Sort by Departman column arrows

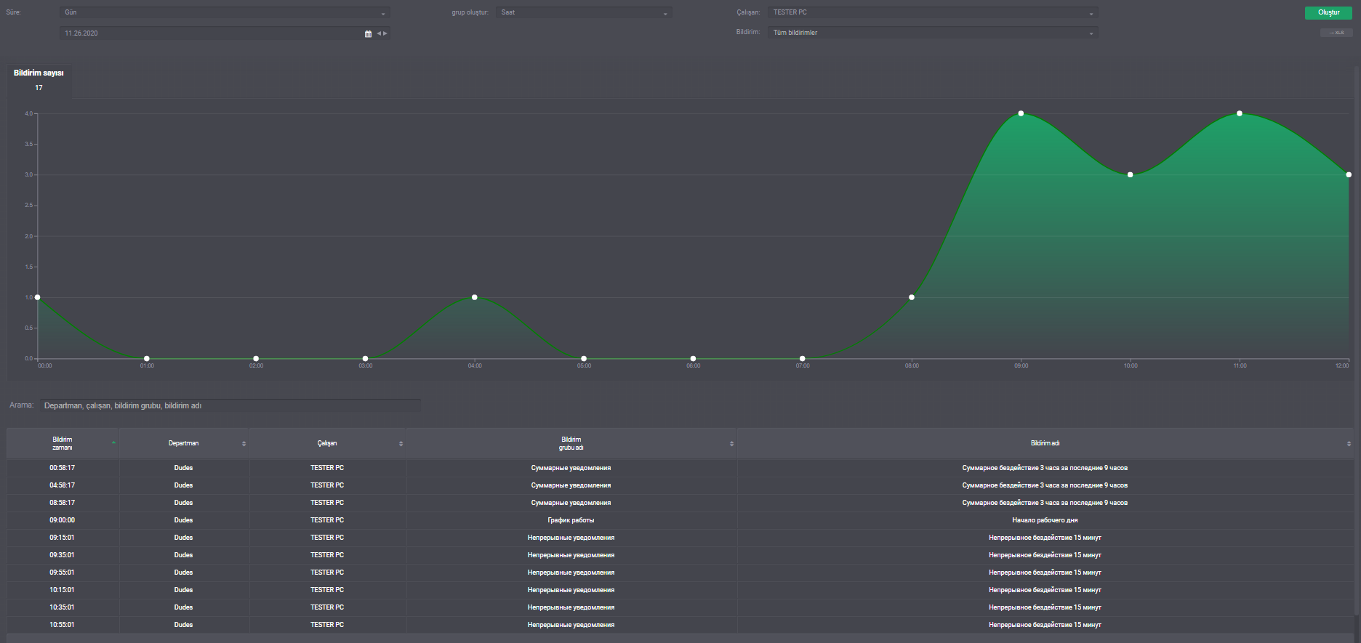[244, 443]
